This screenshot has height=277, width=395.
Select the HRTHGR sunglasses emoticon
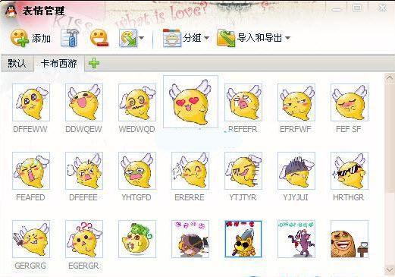point(350,171)
